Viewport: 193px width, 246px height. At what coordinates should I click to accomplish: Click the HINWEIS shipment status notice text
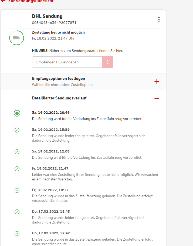click(x=77, y=51)
